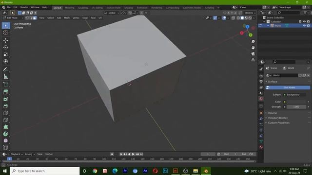Click the Use Nodes button
Viewport: 312px width, 175px height.
(x=288, y=87)
